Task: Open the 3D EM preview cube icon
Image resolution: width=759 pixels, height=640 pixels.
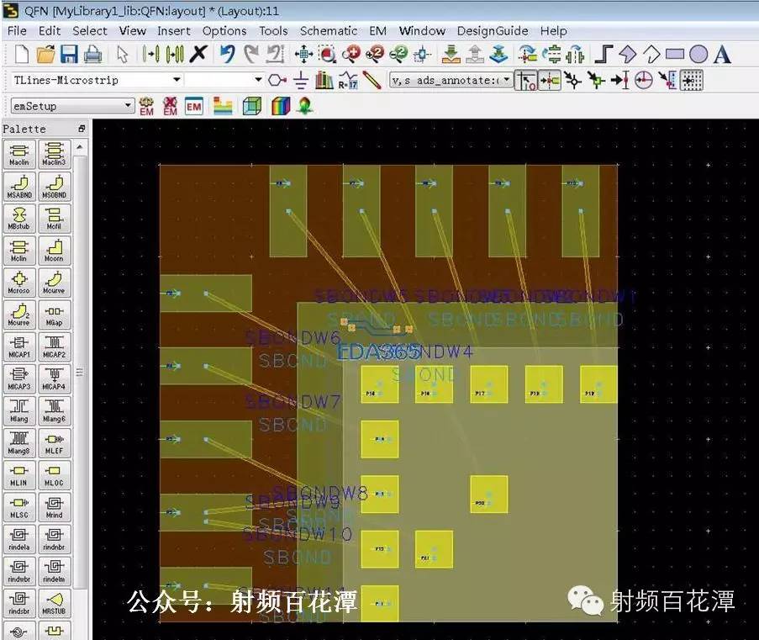Action: pyautogui.click(x=252, y=106)
